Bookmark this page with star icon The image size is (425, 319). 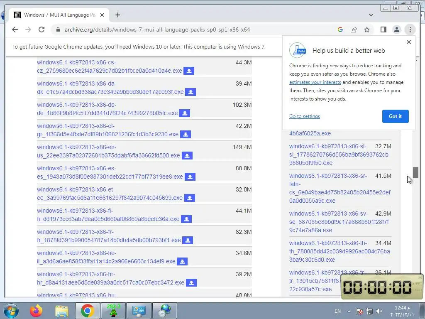pyautogui.click(x=367, y=29)
